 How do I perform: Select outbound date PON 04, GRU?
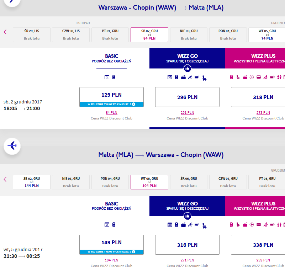click(x=228, y=35)
